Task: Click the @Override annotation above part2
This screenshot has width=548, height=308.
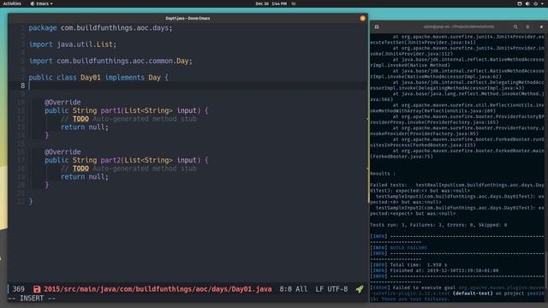Action: click(x=63, y=151)
